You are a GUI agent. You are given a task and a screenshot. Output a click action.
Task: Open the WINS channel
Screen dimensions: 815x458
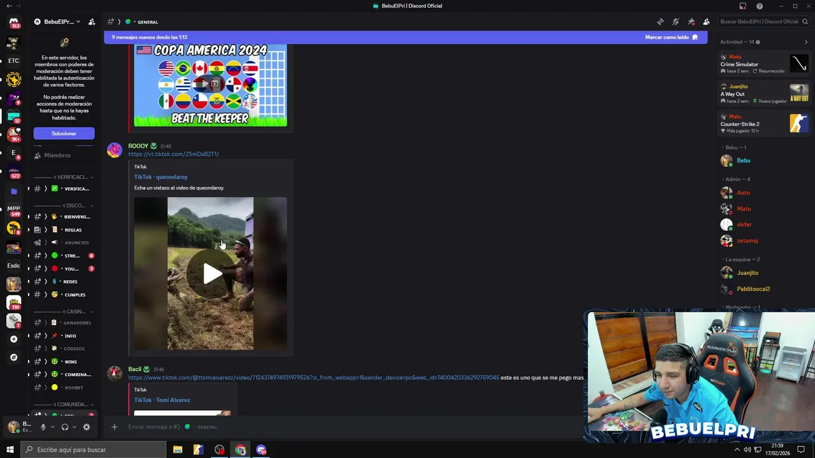[63, 362]
